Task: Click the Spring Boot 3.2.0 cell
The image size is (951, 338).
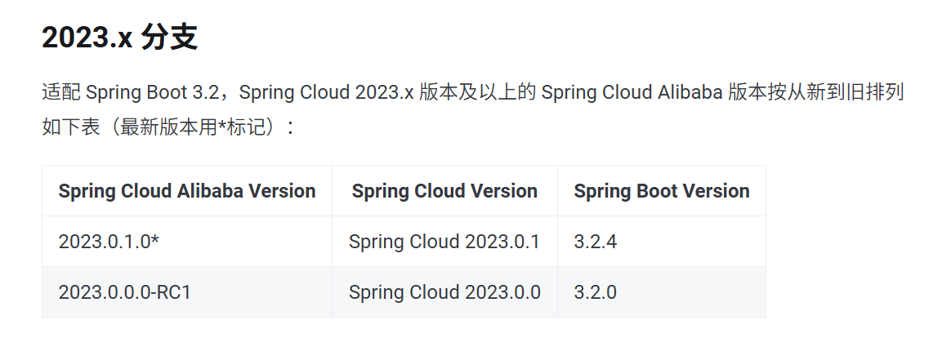Action: 595,291
